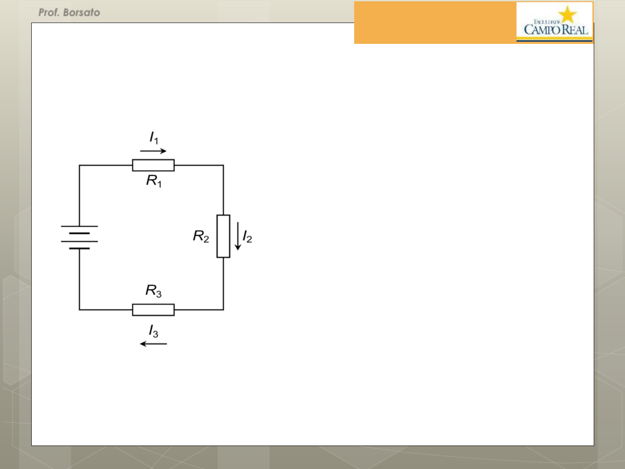Click the bottom-right corner of circuit wire
625x469 pixels.
(x=224, y=310)
